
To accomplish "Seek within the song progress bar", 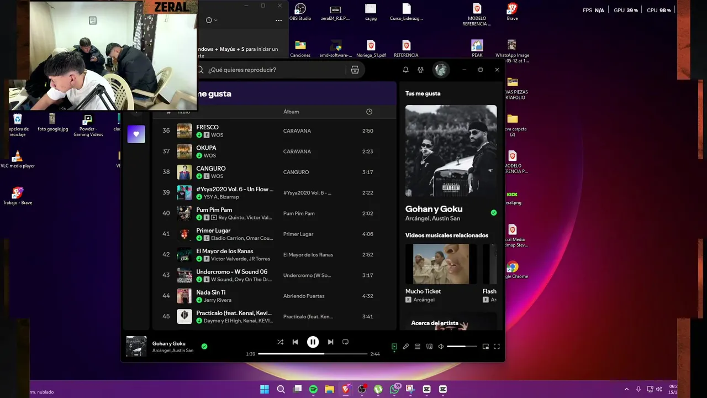I will pyautogui.click(x=313, y=354).
